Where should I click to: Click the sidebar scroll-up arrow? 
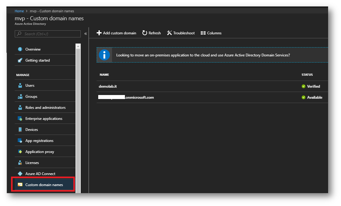click(x=78, y=46)
